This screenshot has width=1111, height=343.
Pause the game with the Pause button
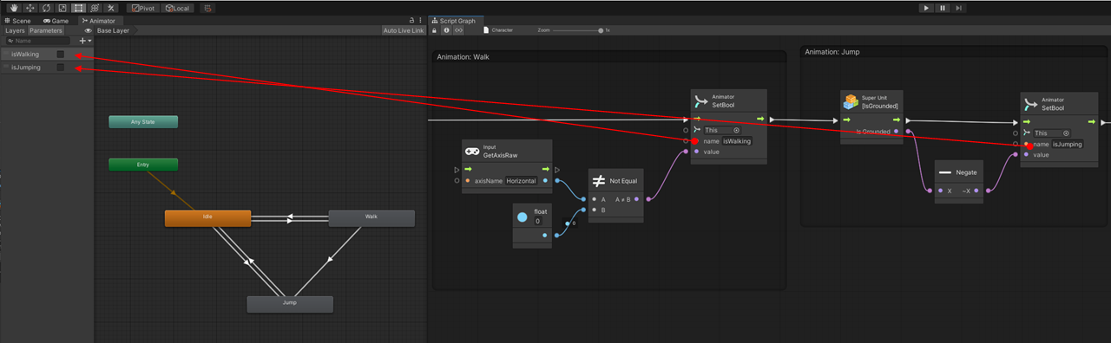click(942, 8)
